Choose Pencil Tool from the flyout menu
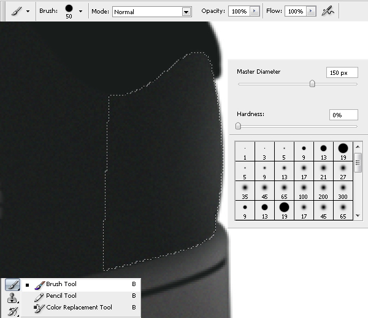The image size is (368, 318). tap(81, 296)
